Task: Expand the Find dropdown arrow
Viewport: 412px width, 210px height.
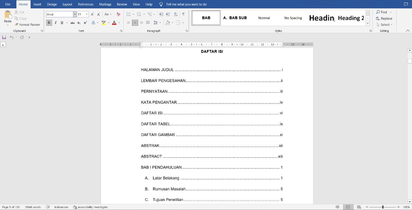Action: pos(391,12)
